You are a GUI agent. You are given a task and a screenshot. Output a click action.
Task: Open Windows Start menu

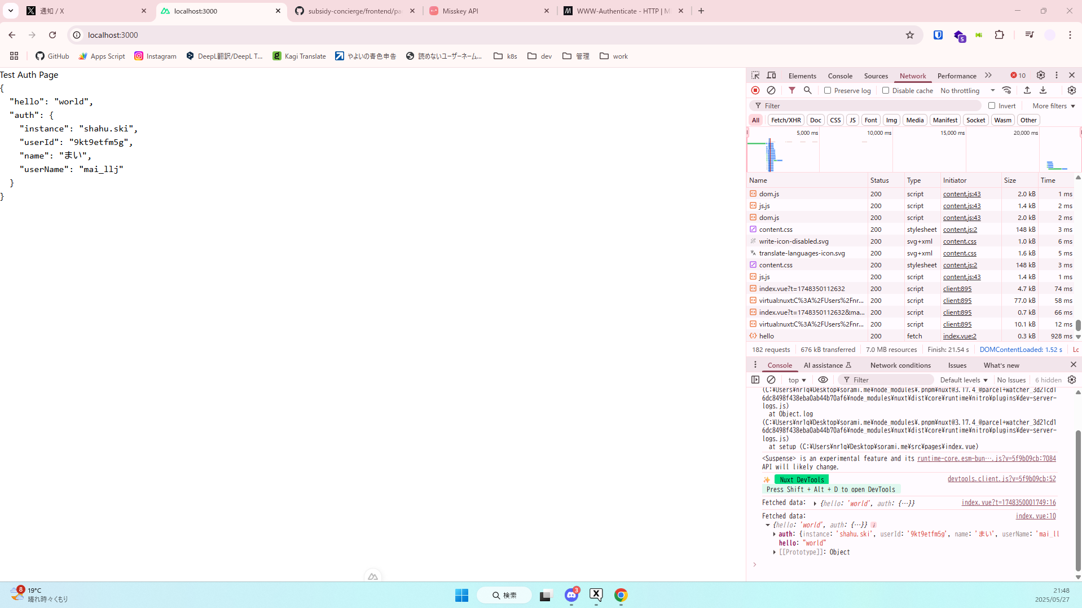click(461, 595)
